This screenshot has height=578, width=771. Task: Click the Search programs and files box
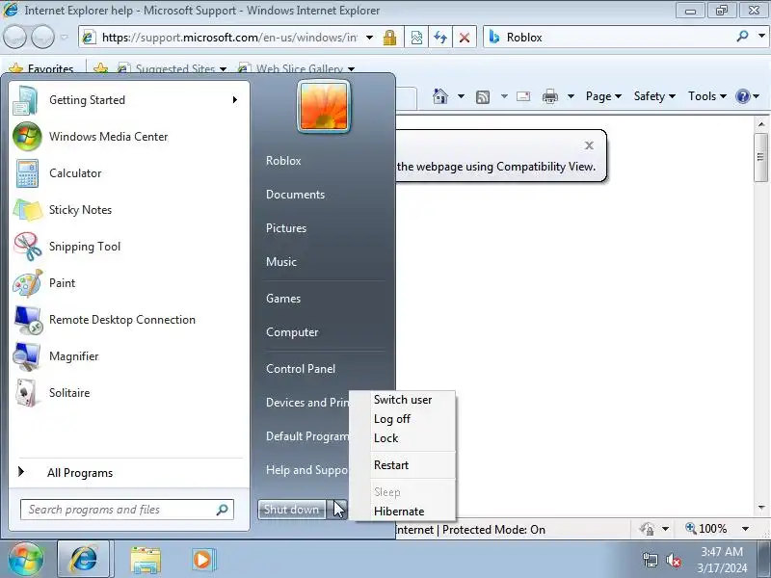click(127, 510)
